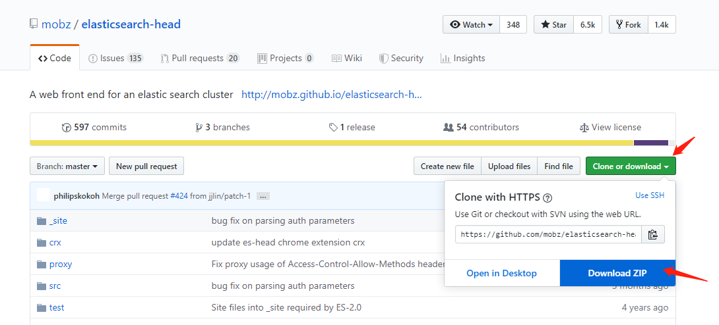Click the commits history icon
Screen dimensions: 719x325
click(x=66, y=128)
